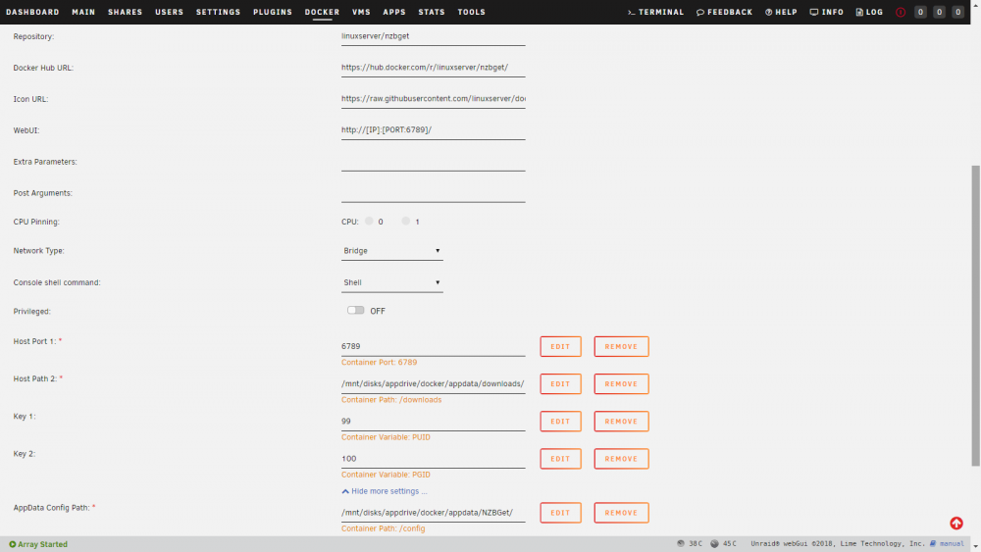Click the 'Container Variable: PGID' text
This screenshot has height=552, width=981.
(x=386, y=476)
